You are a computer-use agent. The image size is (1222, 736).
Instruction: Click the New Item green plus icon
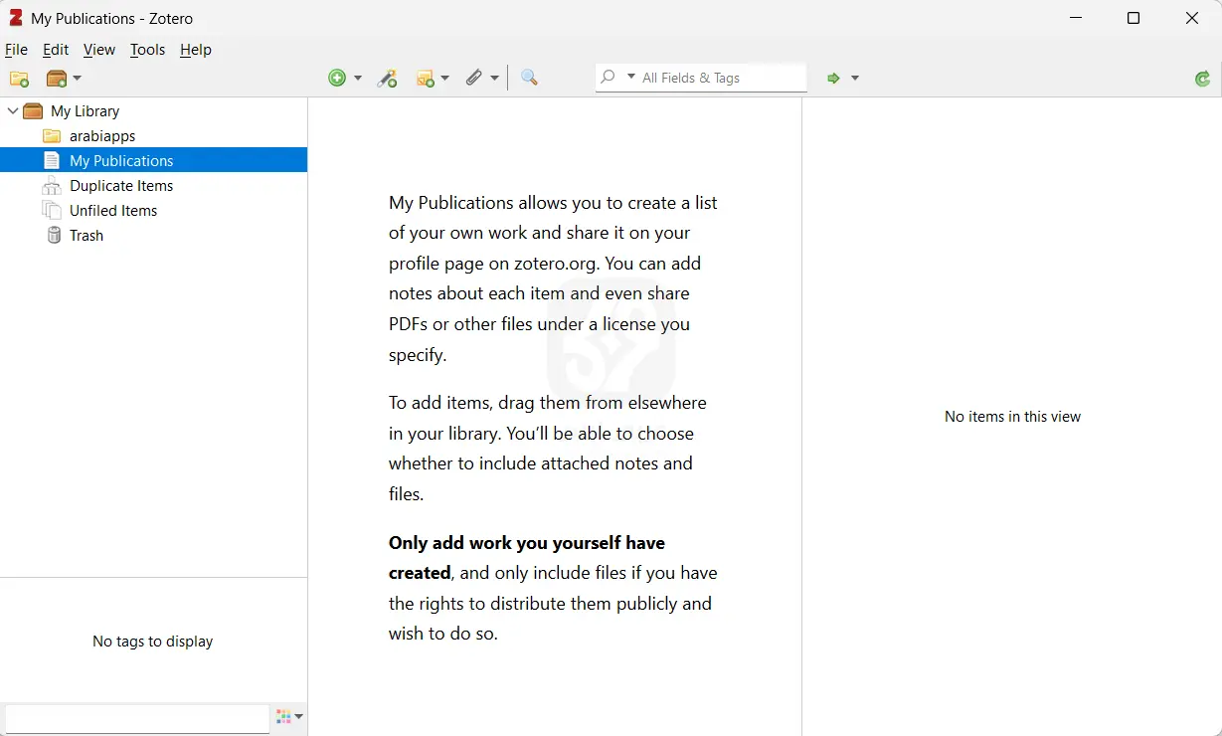tap(337, 78)
